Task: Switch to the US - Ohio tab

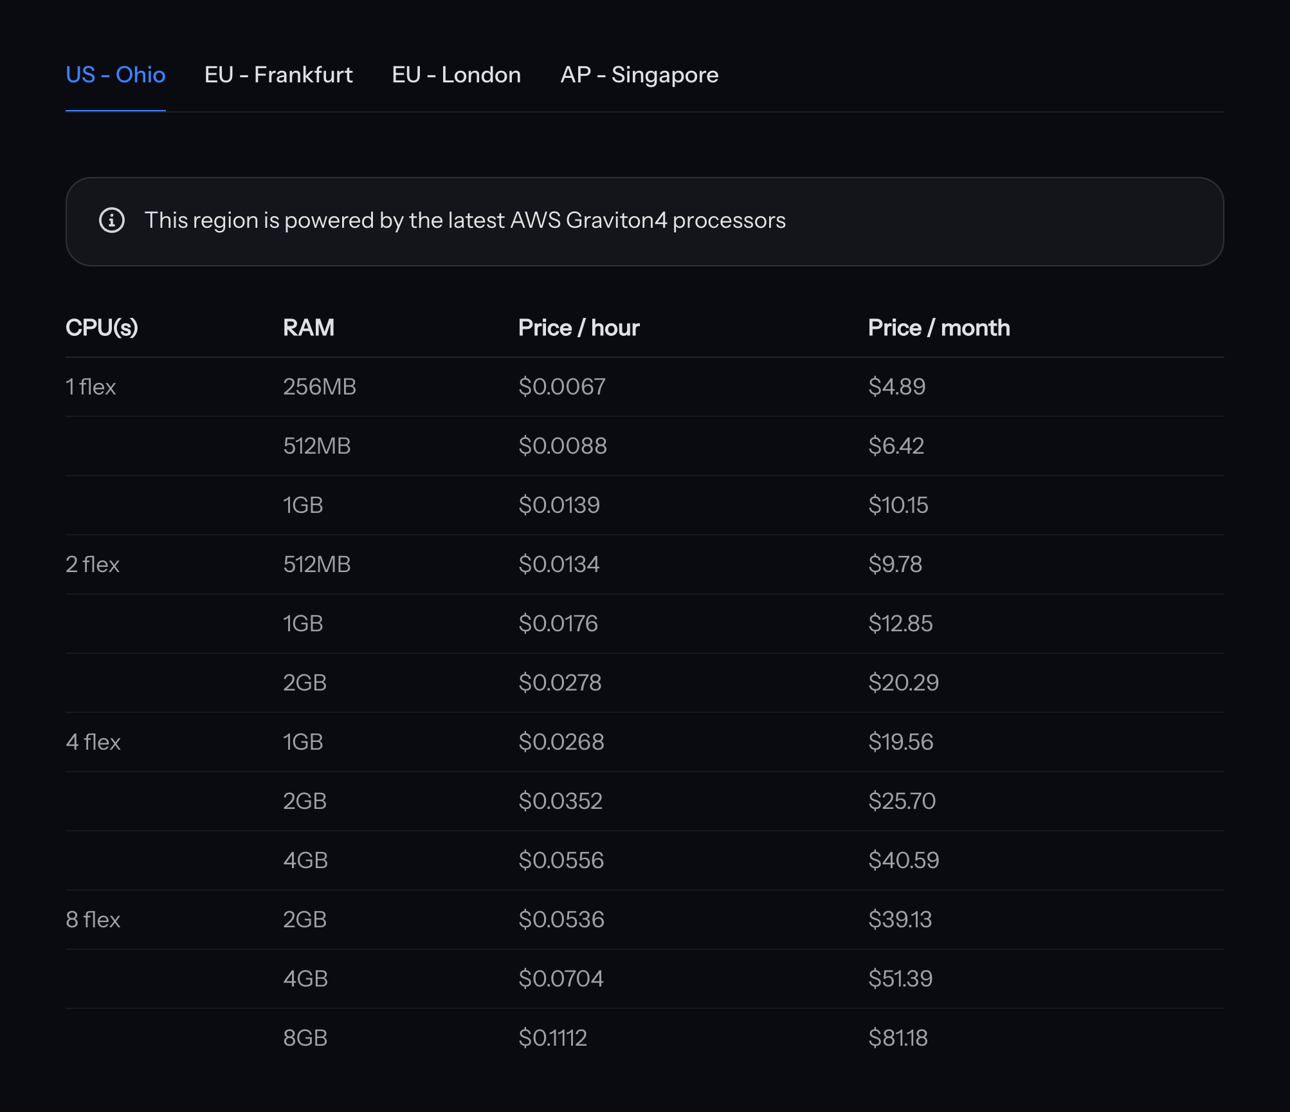Action: click(x=116, y=75)
